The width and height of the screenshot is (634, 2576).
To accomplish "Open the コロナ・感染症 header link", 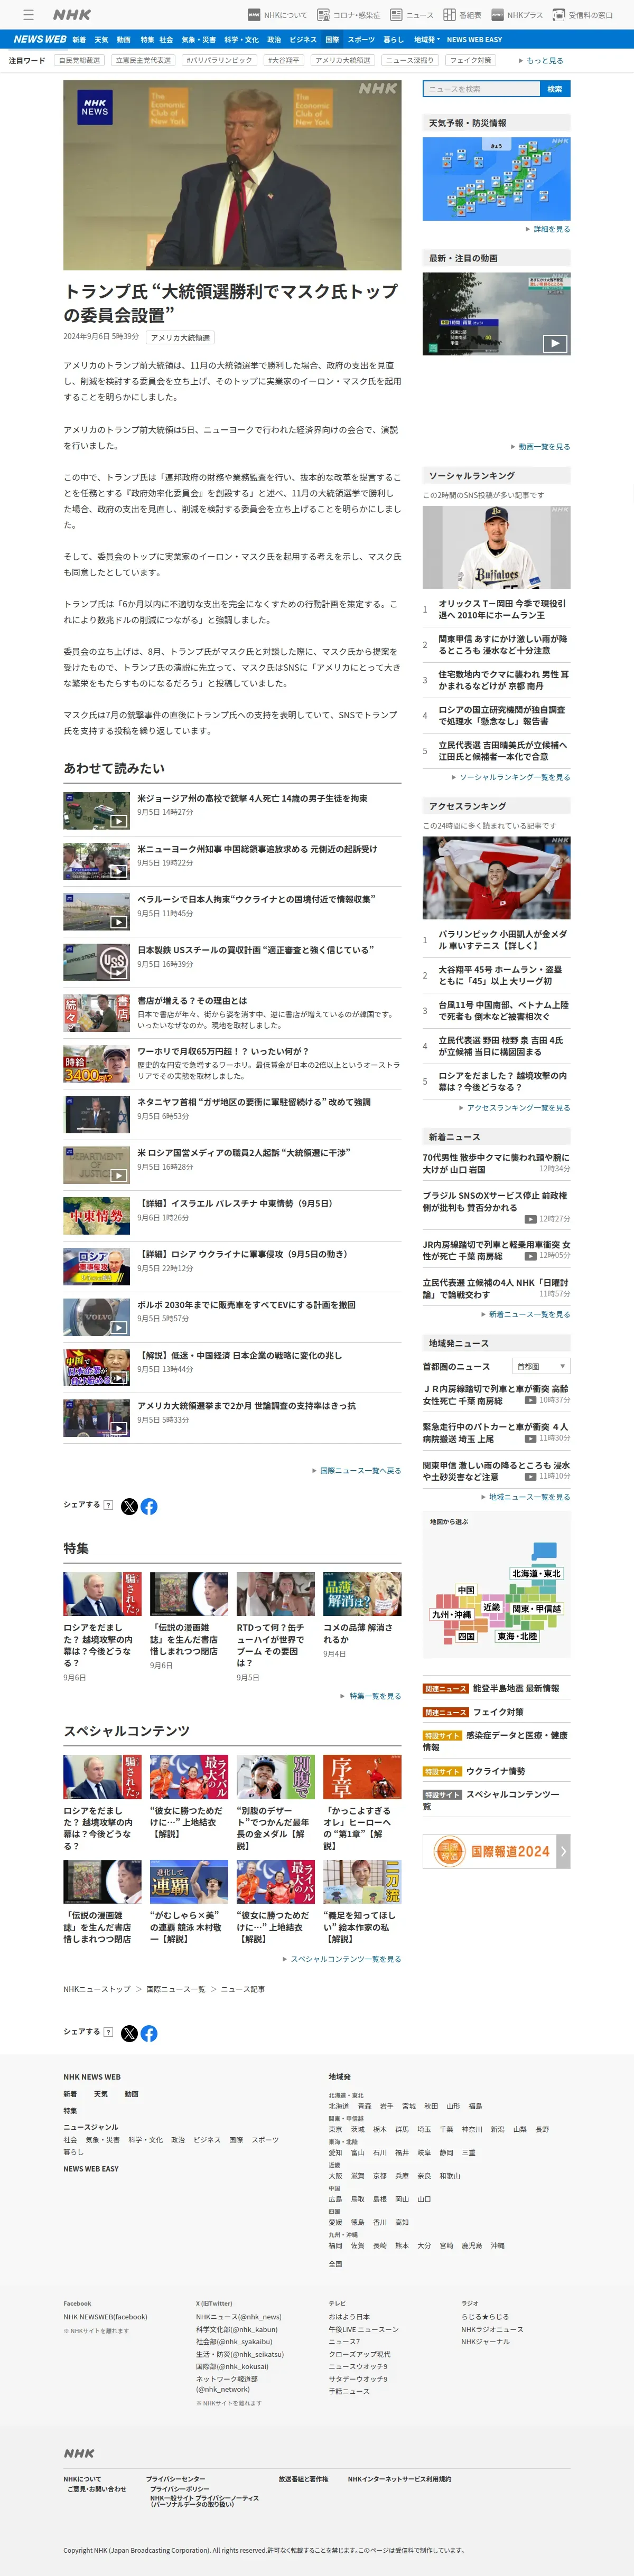I will click(x=349, y=15).
